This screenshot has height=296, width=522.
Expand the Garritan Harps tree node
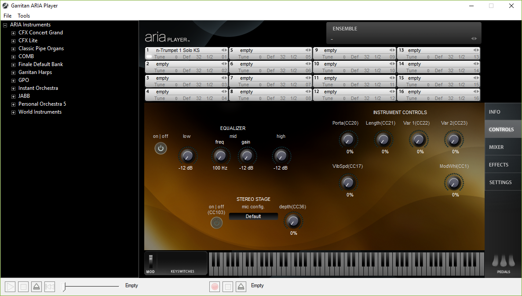click(13, 73)
